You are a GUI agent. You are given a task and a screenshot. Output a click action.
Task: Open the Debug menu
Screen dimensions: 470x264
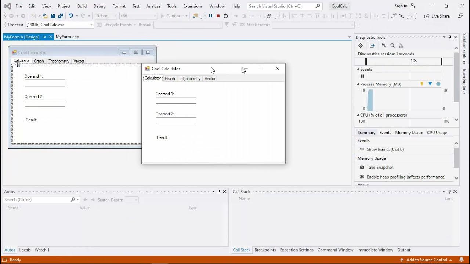click(x=100, y=6)
